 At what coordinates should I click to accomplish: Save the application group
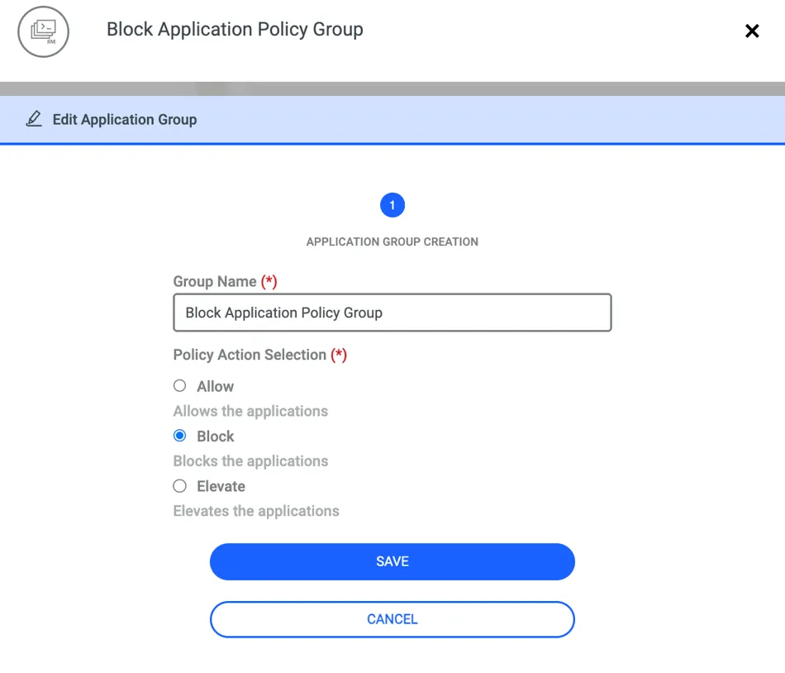tap(392, 561)
